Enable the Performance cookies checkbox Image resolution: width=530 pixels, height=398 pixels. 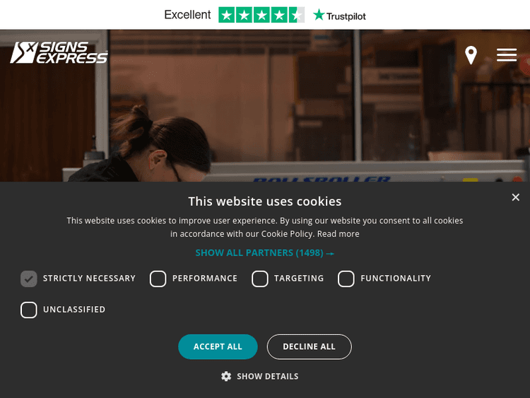coord(158,279)
